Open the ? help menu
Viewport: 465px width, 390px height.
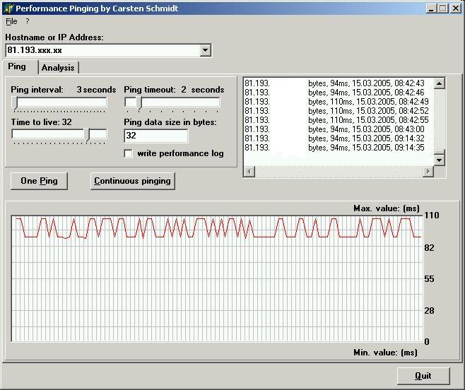pos(28,21)
